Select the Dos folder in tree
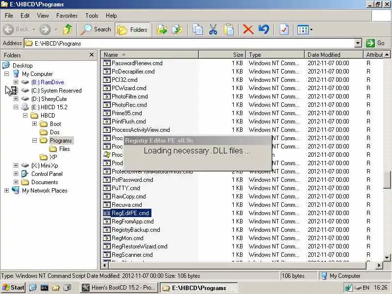The height and width of the screenshot is (294, 392). pos(55,132)
